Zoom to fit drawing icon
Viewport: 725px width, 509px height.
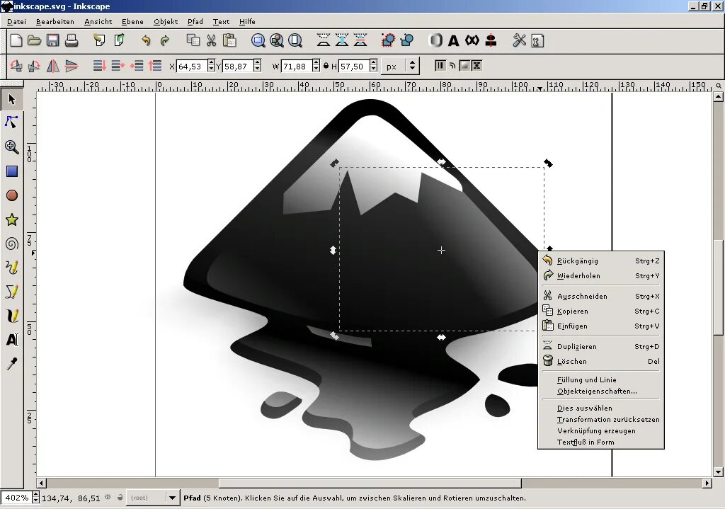click(x=277, y=40)
